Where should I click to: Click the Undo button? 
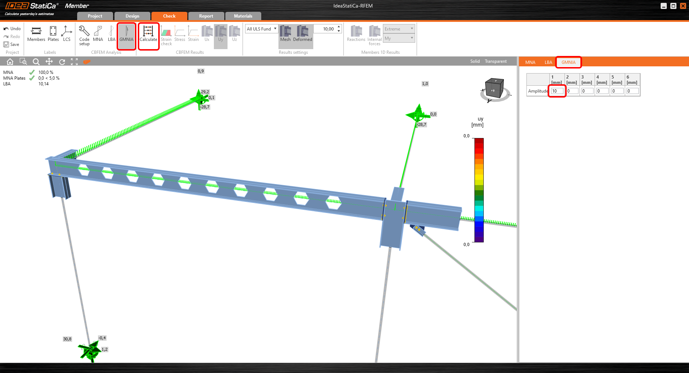pyautogui.click(x=12, y=29)
